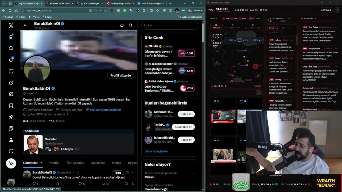
Task: Open Bookmarks icon in X sidebar
Action: click(11, 106)
